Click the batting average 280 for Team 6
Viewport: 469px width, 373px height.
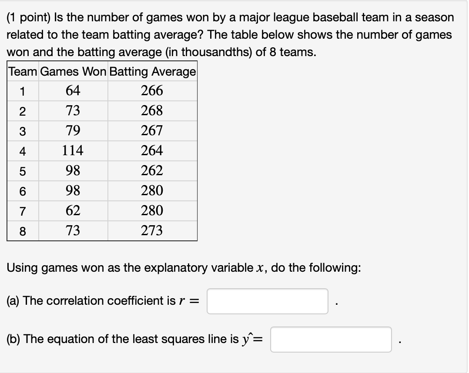(x=152, y=191)
